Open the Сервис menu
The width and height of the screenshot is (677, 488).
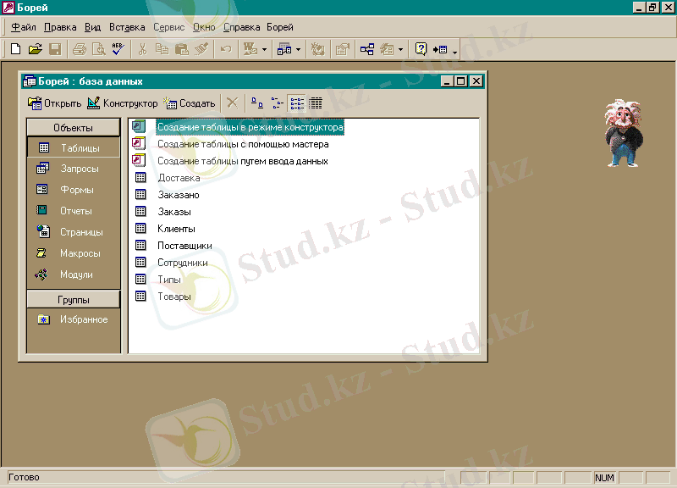(x=169, y=27)
